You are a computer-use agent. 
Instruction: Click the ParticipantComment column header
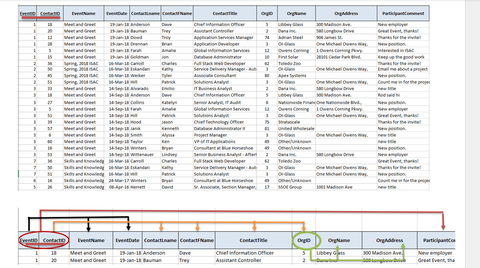[403, 13]
